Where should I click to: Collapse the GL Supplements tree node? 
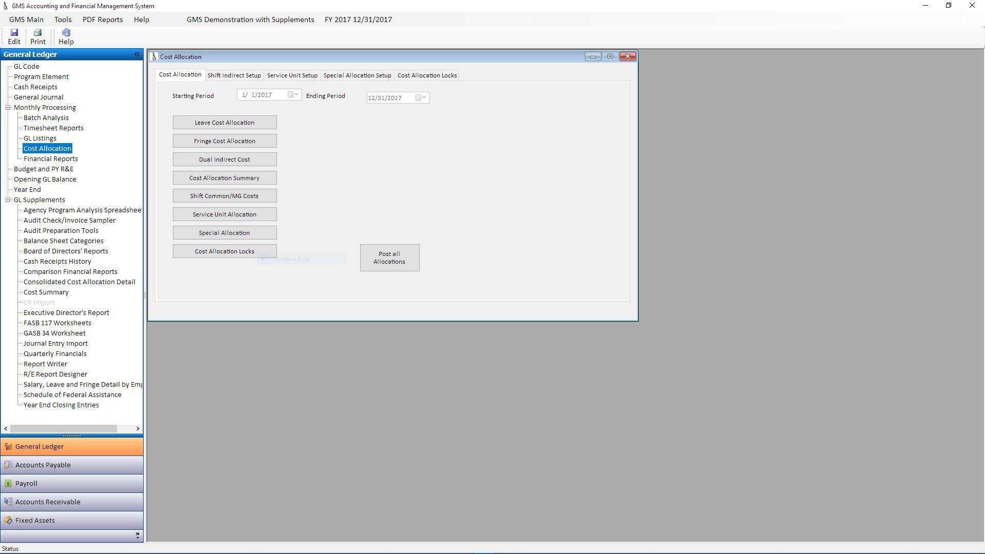[x=8, y=200]
